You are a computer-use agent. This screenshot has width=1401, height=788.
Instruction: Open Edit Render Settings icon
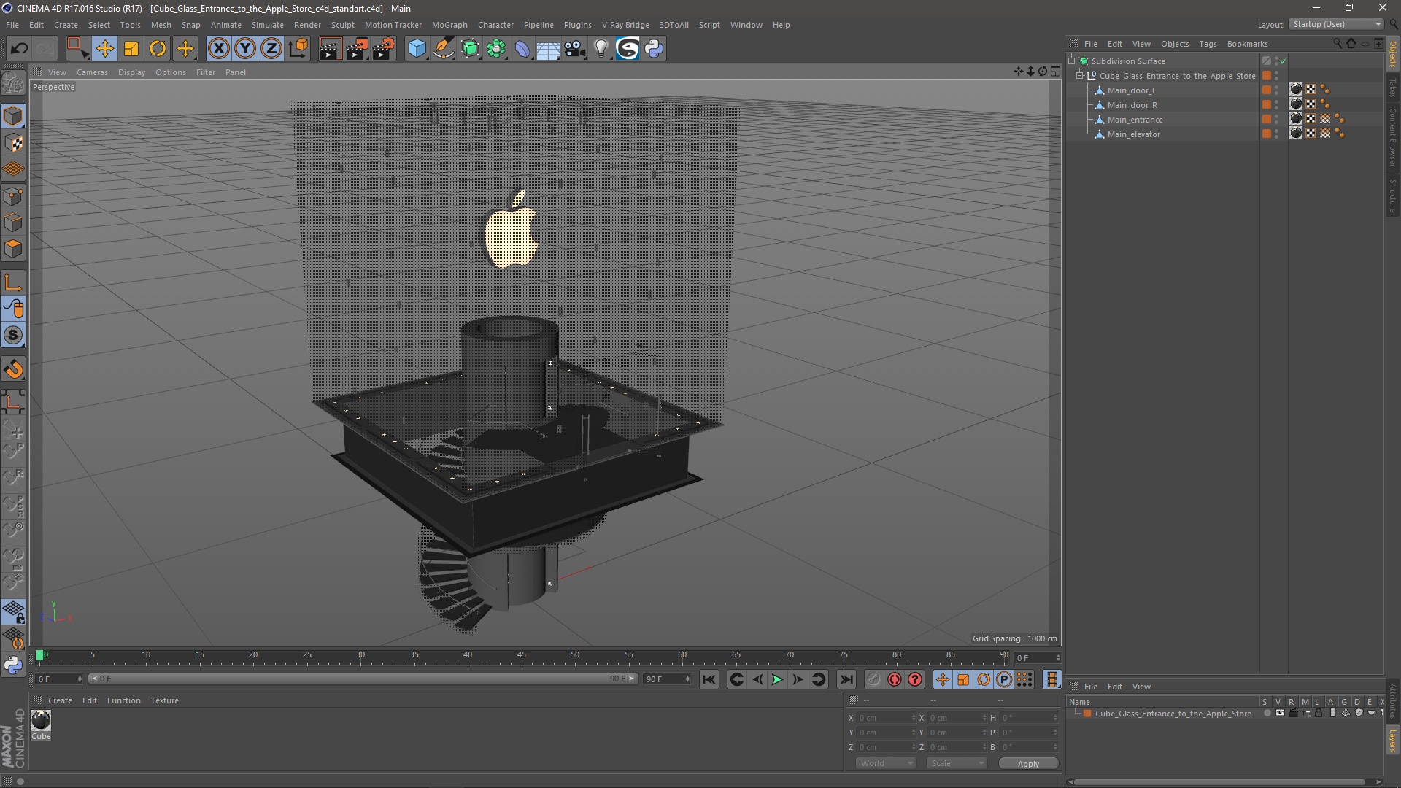coord(384,48)
